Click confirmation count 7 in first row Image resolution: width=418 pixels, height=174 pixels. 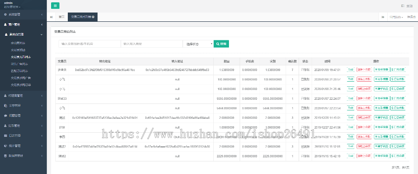point(292,70)
